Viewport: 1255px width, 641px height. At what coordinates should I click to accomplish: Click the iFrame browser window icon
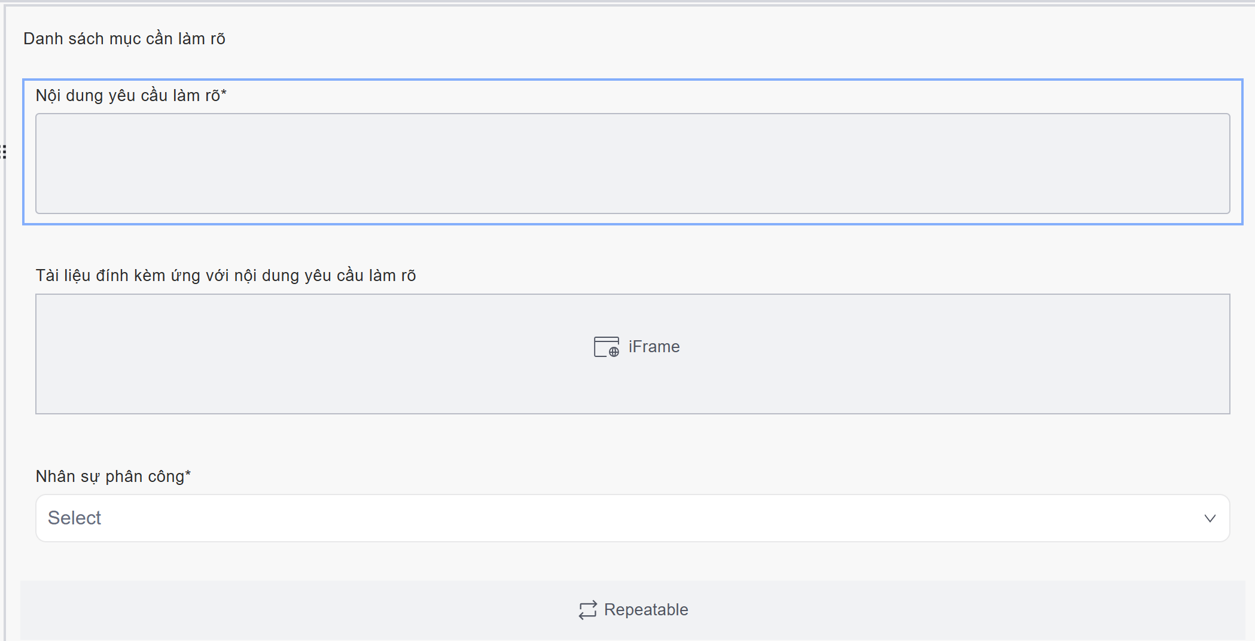[606, 347]
